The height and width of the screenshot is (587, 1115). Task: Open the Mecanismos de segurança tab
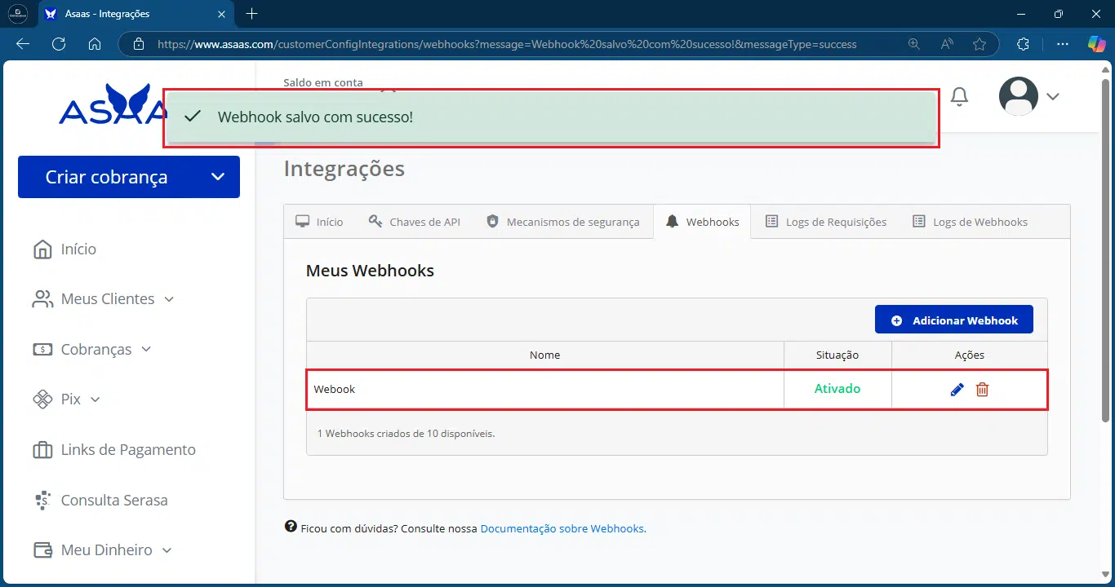(x=562, y=222)
